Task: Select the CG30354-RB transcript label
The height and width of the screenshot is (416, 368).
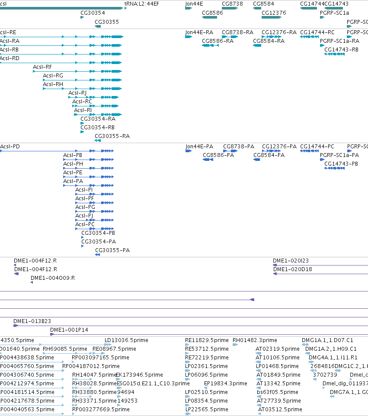Action: pos(97,127)
